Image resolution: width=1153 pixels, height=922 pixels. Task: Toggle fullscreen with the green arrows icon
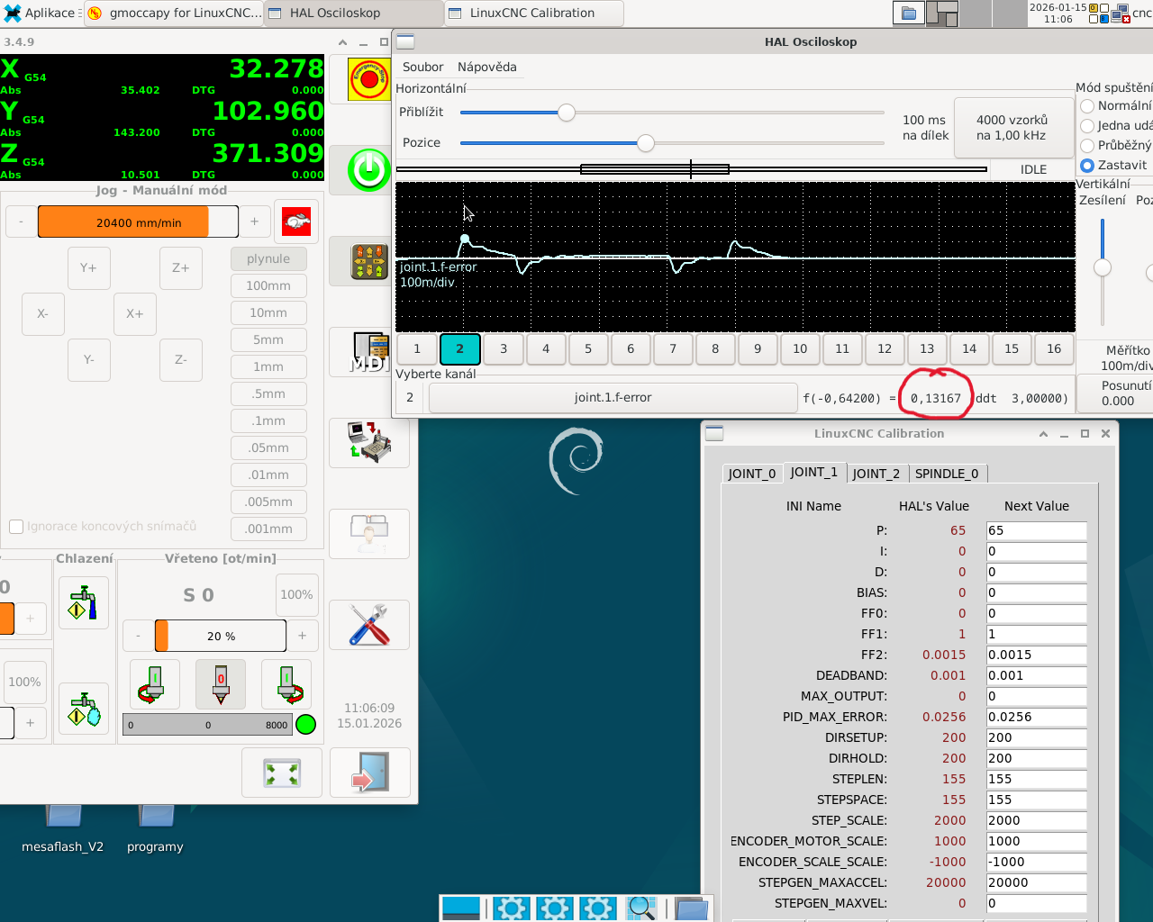click(282, 773)
